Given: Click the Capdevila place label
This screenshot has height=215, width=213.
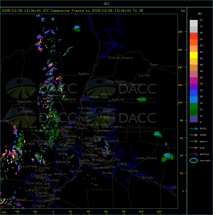Looking at the screenshot, I should point(69,99).
